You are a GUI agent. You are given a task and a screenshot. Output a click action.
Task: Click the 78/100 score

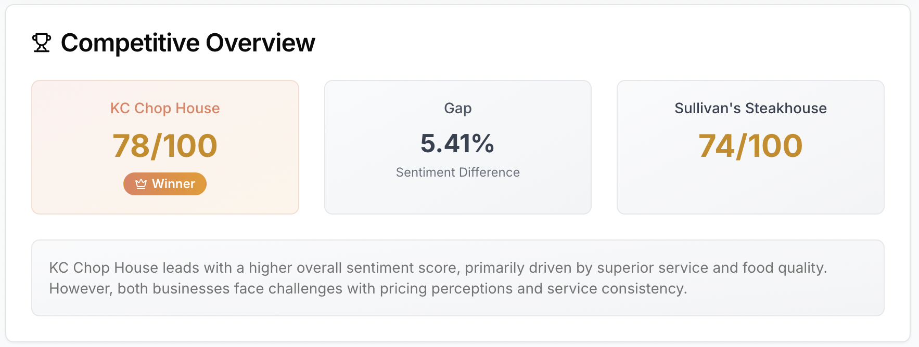pos(165,146)
